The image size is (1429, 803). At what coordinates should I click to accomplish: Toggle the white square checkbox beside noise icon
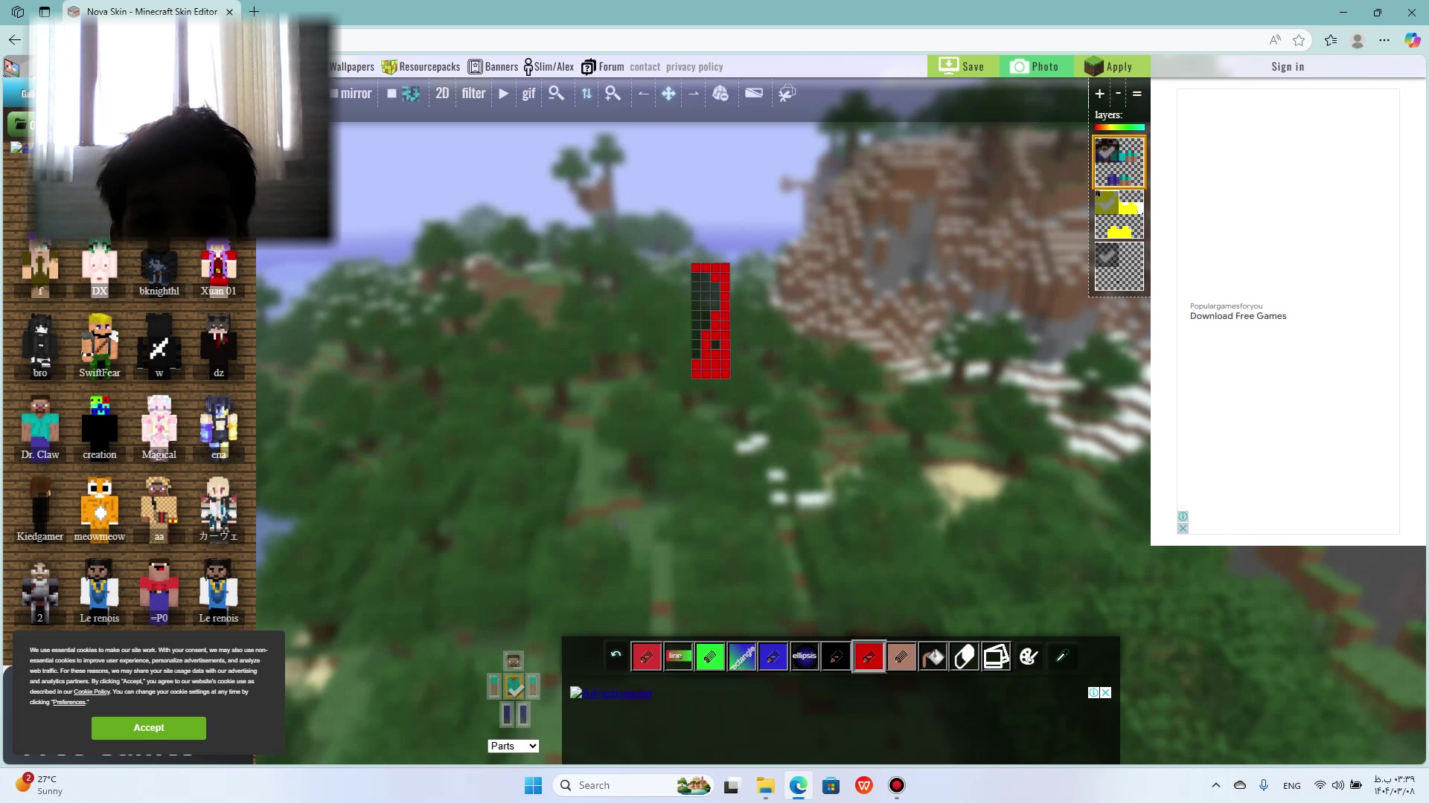click(x=391, y=93)
